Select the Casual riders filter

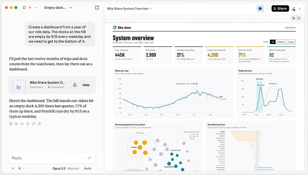(x=291, y=42)
